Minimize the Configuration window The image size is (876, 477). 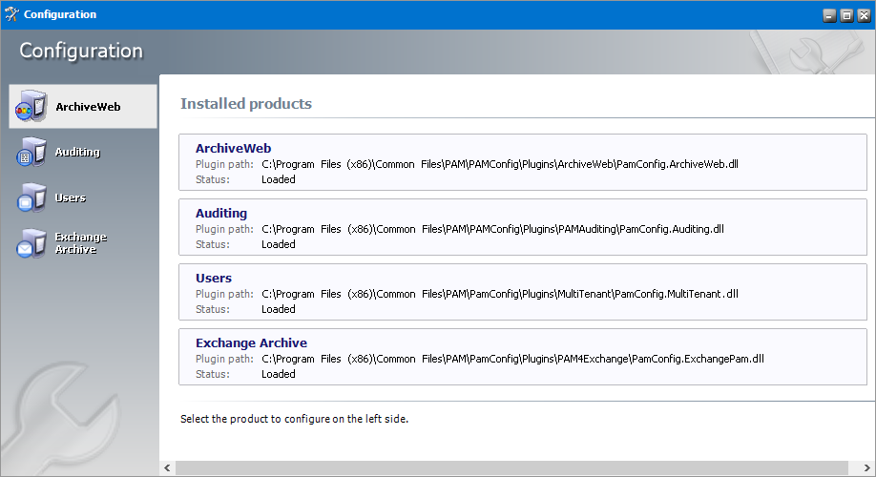coord(829,15)
